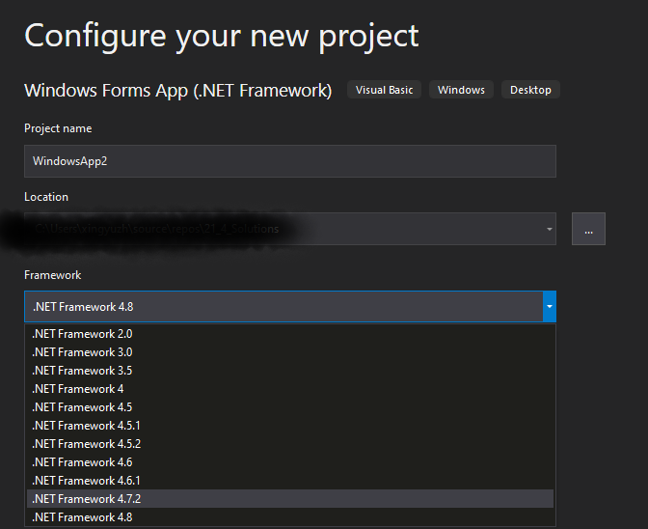This screenshot has height=529, width=648.
Task: Select .NET Framework 3.0 from list
Action: (289, 352)
